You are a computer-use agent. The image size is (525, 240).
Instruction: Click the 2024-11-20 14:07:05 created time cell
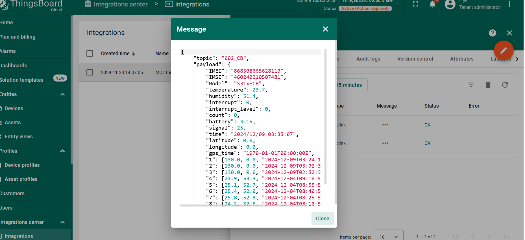122,72
